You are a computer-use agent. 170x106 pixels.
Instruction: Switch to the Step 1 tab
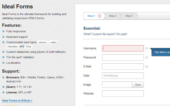pyautogui.click(x=91, y=16)
